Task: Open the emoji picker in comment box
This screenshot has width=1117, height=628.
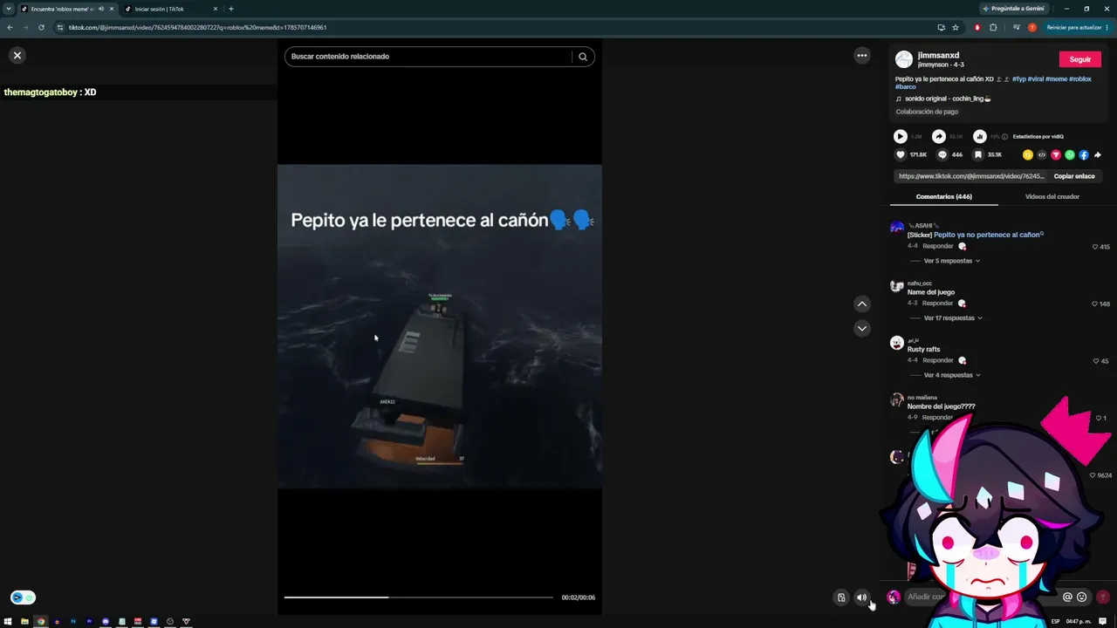Action: pos(1082,597)
